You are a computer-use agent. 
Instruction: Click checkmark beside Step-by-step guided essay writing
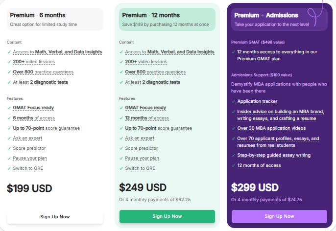click(x=233, y=155)
